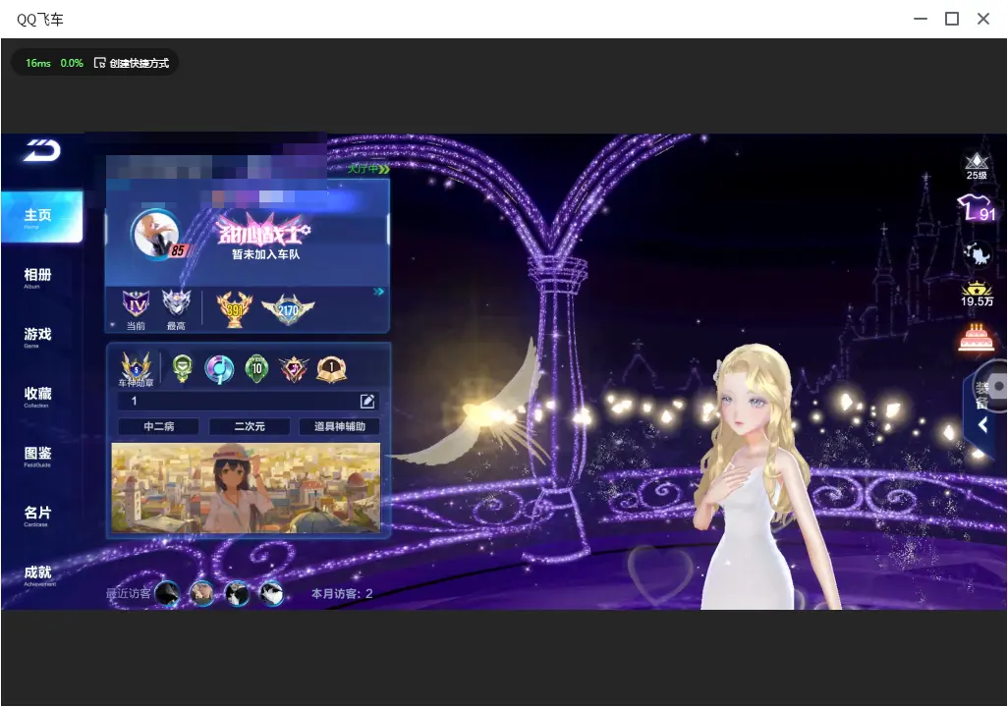Expand the rank season dropdown triangle
1008x707 pixels.
coord(113,325)
